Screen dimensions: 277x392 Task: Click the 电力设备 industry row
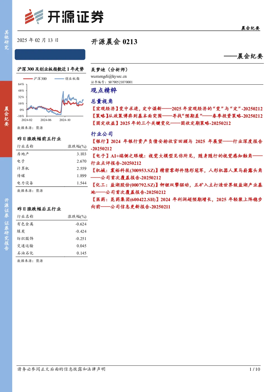(52, 183)
